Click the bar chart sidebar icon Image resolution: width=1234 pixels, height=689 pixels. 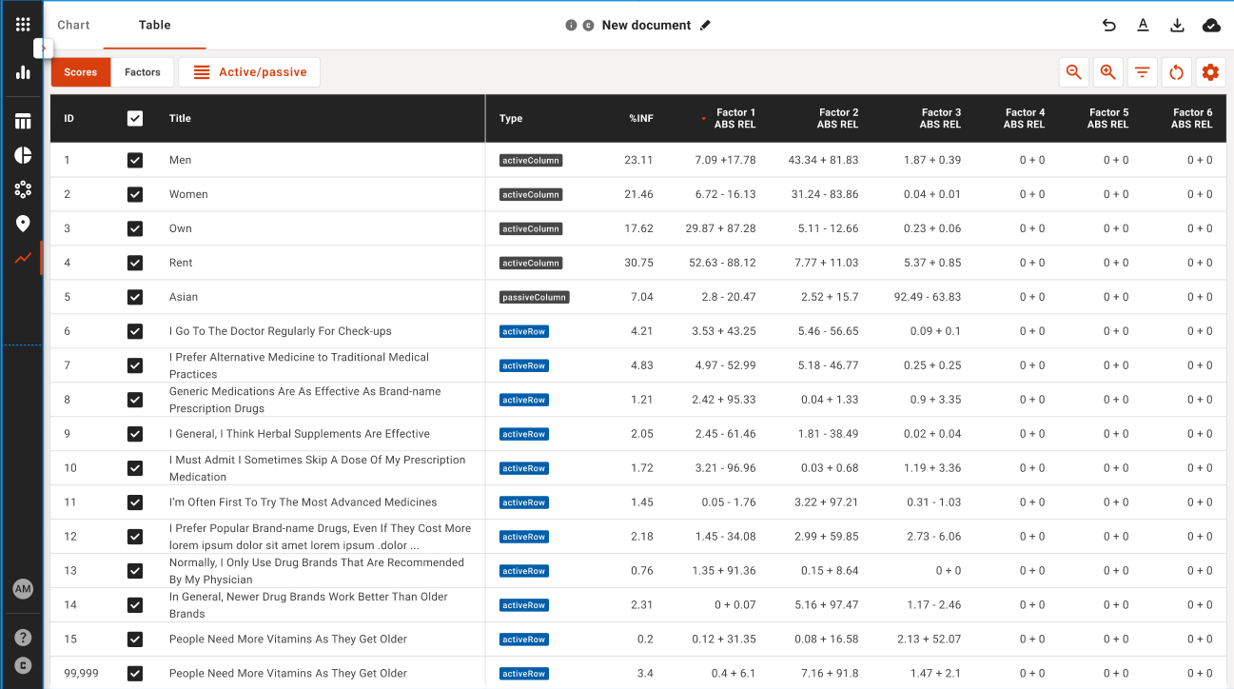click(23, 72)
